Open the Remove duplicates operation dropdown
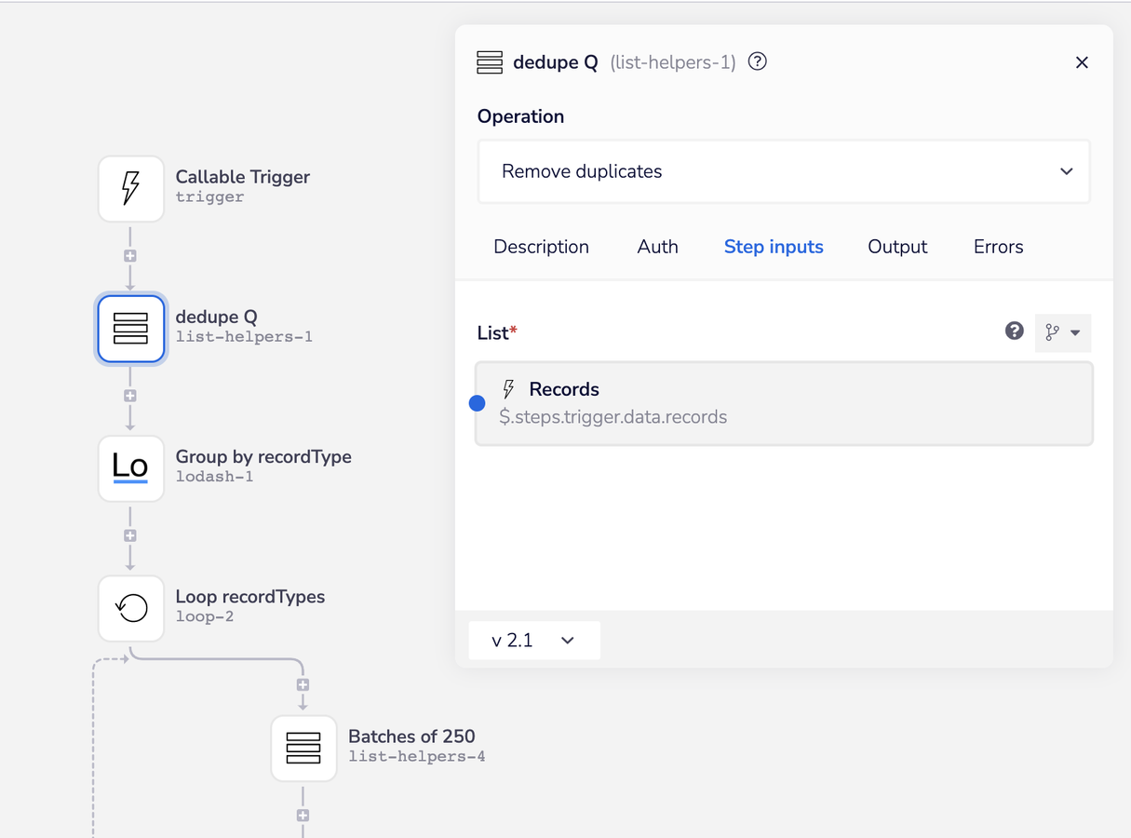This screenshot has height=838, width=1131. [x=784, y=171]
